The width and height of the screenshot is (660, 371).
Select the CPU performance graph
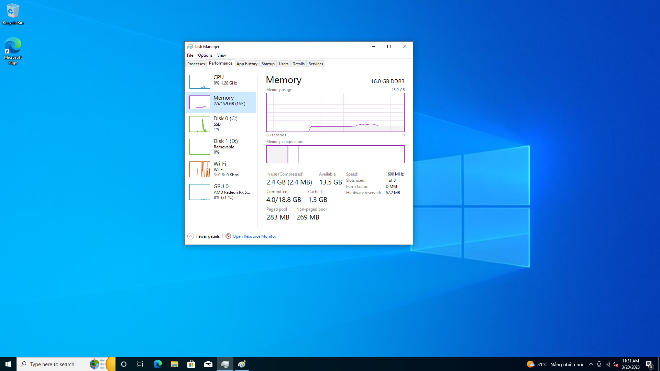(x=199, y=81)
